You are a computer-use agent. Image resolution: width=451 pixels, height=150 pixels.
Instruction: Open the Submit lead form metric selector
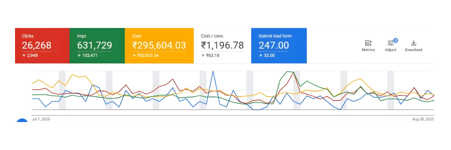coord(275,36)
